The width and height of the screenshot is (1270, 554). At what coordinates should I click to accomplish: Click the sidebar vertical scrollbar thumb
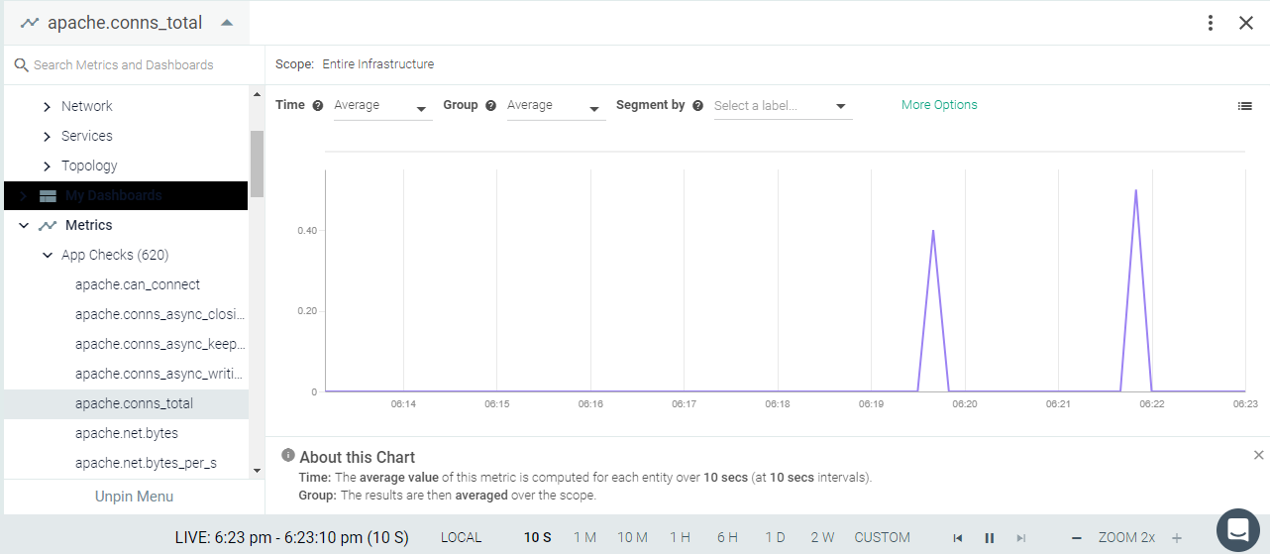click(257, 164)
